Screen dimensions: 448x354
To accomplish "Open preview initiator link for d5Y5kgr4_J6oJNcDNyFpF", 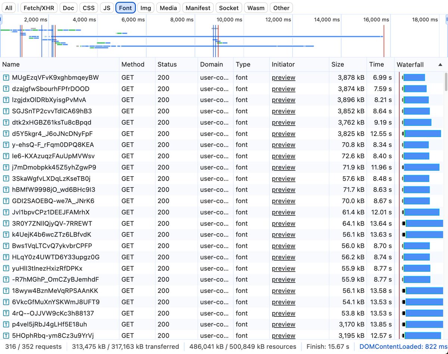I will click(x=283, y=133).
